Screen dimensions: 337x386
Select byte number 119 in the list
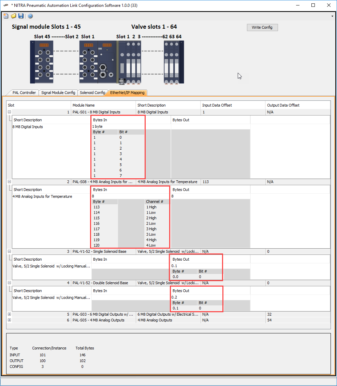(x=97, y=240)
